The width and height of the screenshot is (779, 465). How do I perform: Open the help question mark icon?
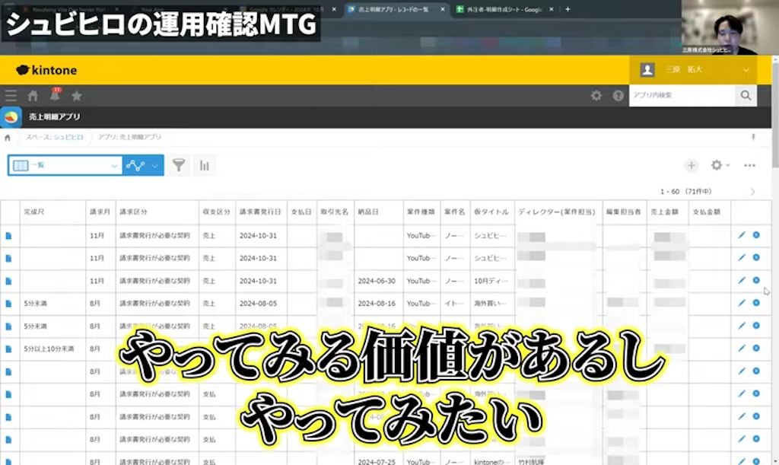(x=619, y=96)
